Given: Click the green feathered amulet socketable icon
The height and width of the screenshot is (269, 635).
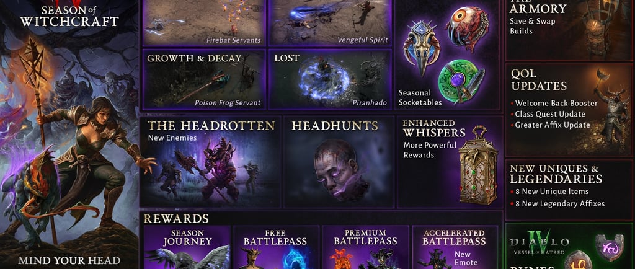Looking at the screenshot, I should [461, 81].
